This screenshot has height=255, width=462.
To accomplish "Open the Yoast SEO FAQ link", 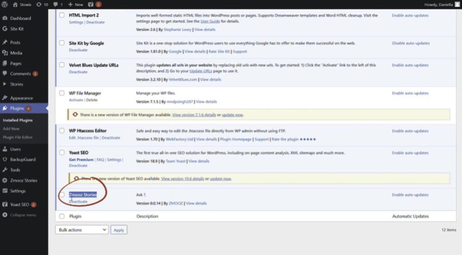I will (x=100, y=159).
